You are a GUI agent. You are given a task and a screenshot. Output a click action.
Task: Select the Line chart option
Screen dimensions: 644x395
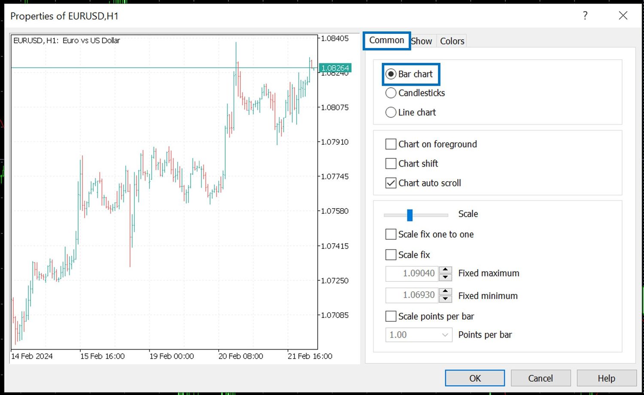[x=391, y=112]
